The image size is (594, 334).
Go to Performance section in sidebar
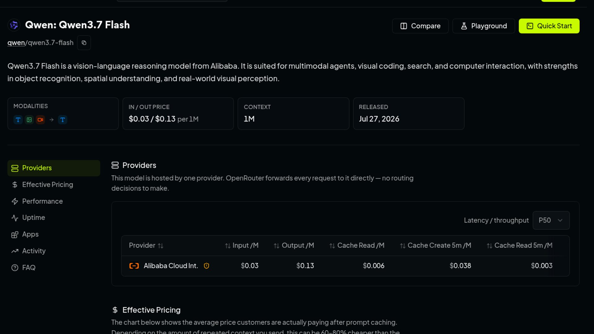tap(54, 201)
